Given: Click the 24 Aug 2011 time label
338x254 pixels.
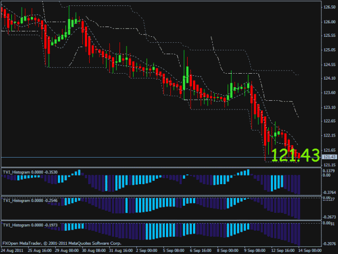Looking at the screenshot, I should click(12, 250).
